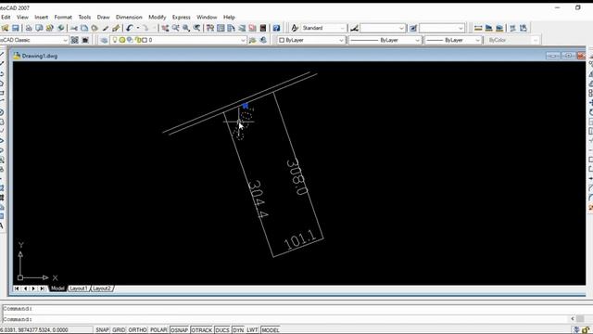Image resolution: width=593 pixels, height=334 pixels.
Task: Toggle MODEL space button in status bar
Action: tap(271, 330)
